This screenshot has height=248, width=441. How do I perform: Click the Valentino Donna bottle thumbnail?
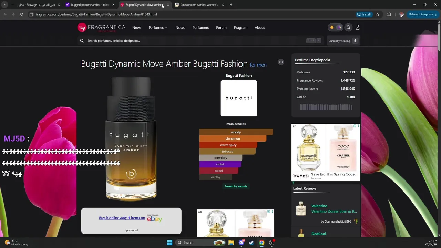[x=301, y=209]
